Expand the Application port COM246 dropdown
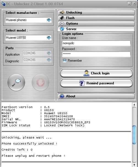Viewport: 138px width, 167px height. click(37, 53)
